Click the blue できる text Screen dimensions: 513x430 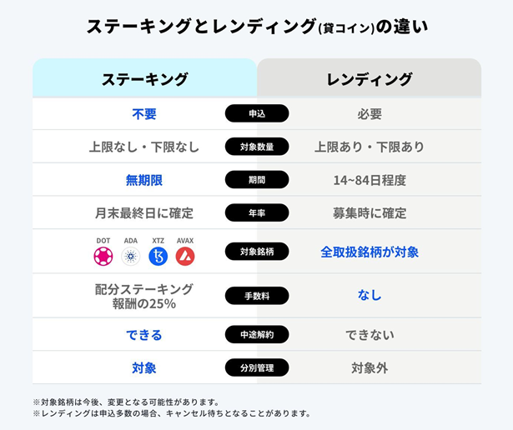pyautogui.click(x=144, y=335)
